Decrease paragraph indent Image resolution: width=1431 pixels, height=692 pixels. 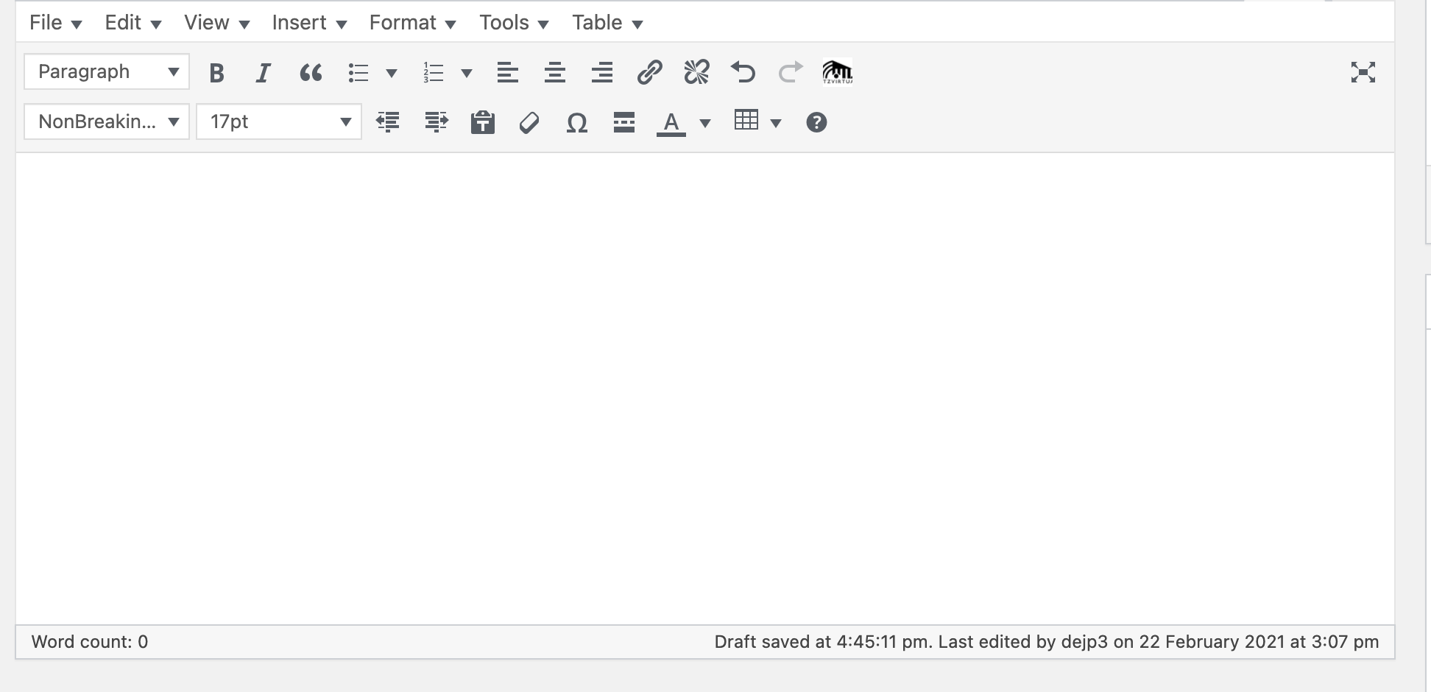tap(388, 122)
